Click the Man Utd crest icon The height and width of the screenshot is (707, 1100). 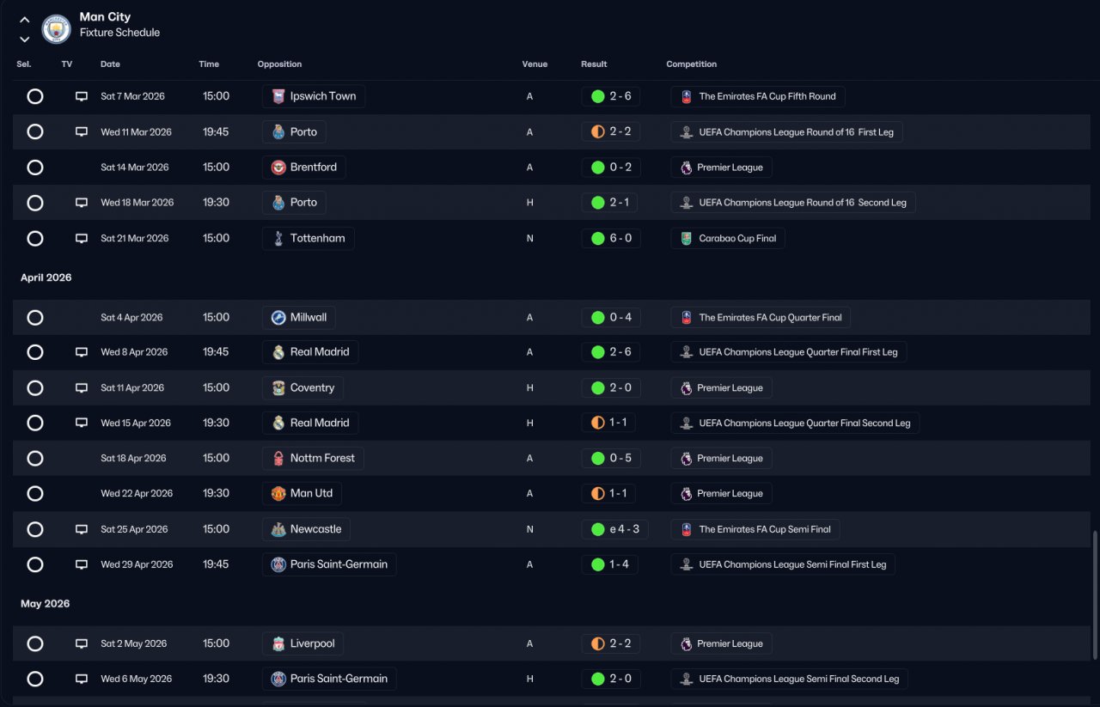point(278,494)
